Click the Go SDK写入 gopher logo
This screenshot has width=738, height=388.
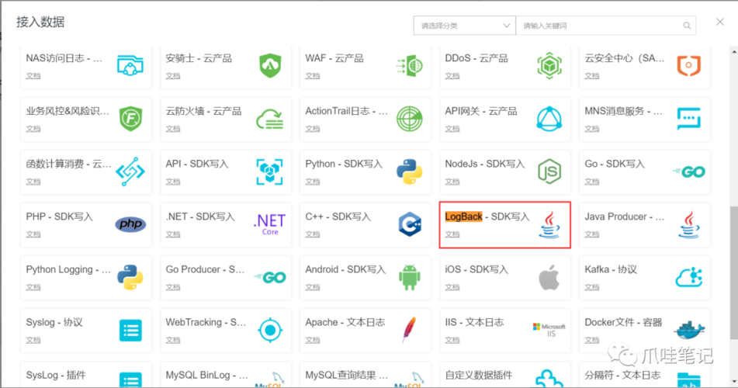[689, 171]
